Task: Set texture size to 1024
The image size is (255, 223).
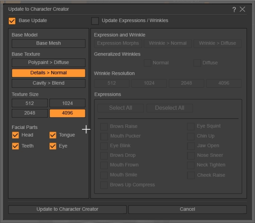Action: pyautogui.click(x=67, y=103)
